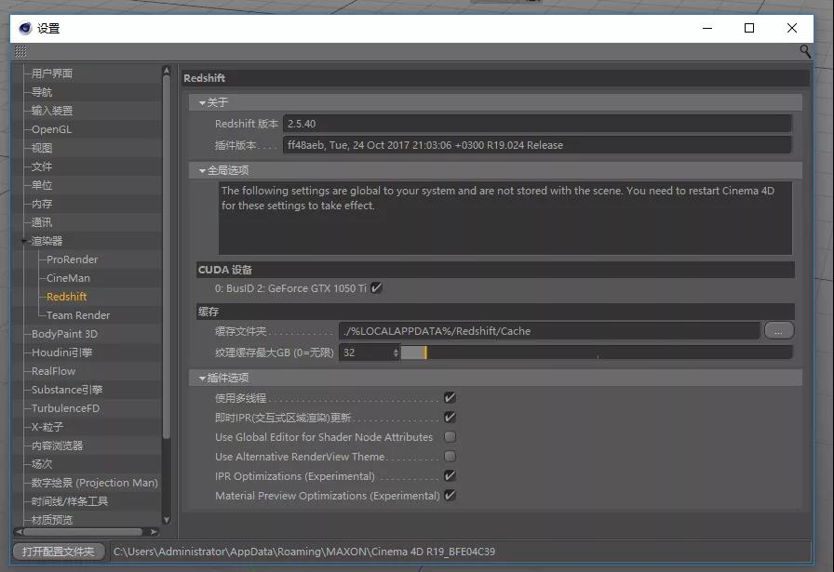The height and width of the screenshot is (572, 834).
Task: Select 场次 category
Action: (42, 464)
